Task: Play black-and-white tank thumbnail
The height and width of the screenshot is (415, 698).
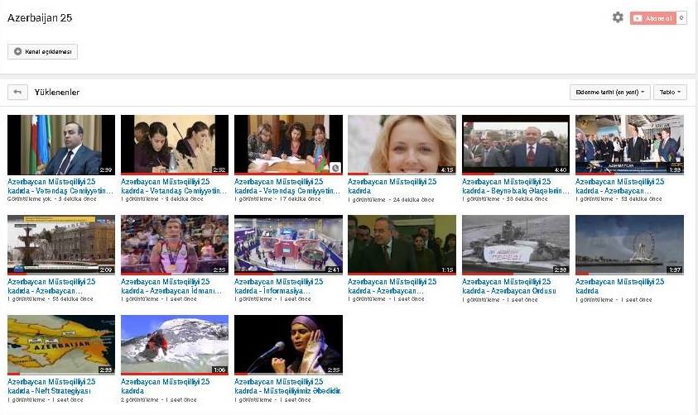Action: point(516,245)
